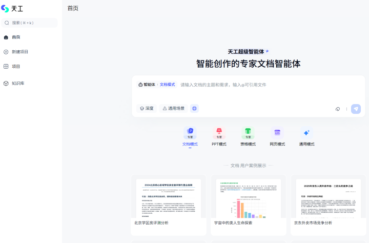
Task: Open the 项目 section
Action: tap(16, 66)
